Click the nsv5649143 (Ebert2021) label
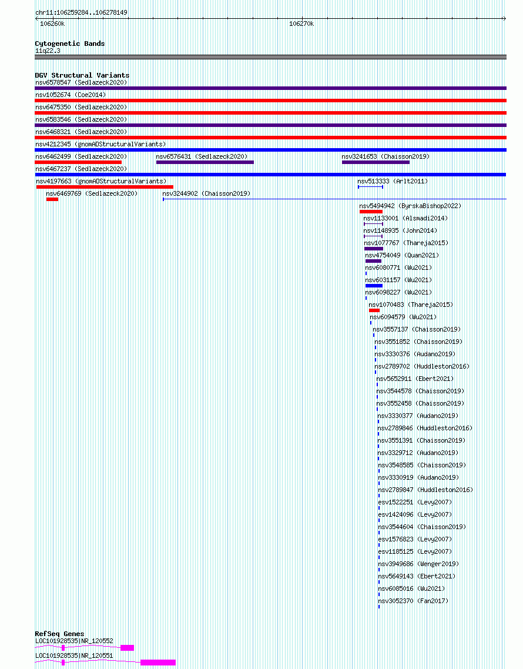Image resolution: width=523 pixels, height=669 pixels. (x=417, y=577)
